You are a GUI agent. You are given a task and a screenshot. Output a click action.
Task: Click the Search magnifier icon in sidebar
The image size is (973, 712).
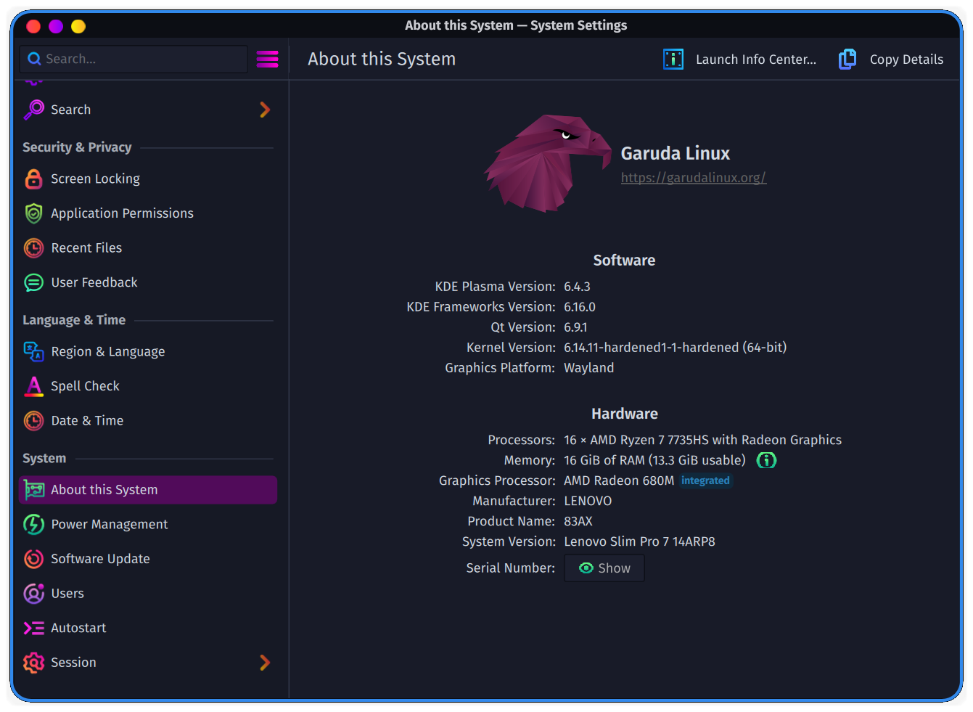34,110
